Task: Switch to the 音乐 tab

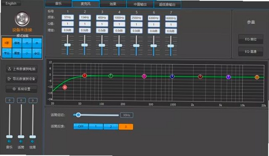Action: click(58, 3)
